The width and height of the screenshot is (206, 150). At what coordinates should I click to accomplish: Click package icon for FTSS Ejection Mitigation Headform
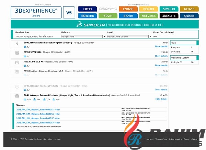(17, 72)
